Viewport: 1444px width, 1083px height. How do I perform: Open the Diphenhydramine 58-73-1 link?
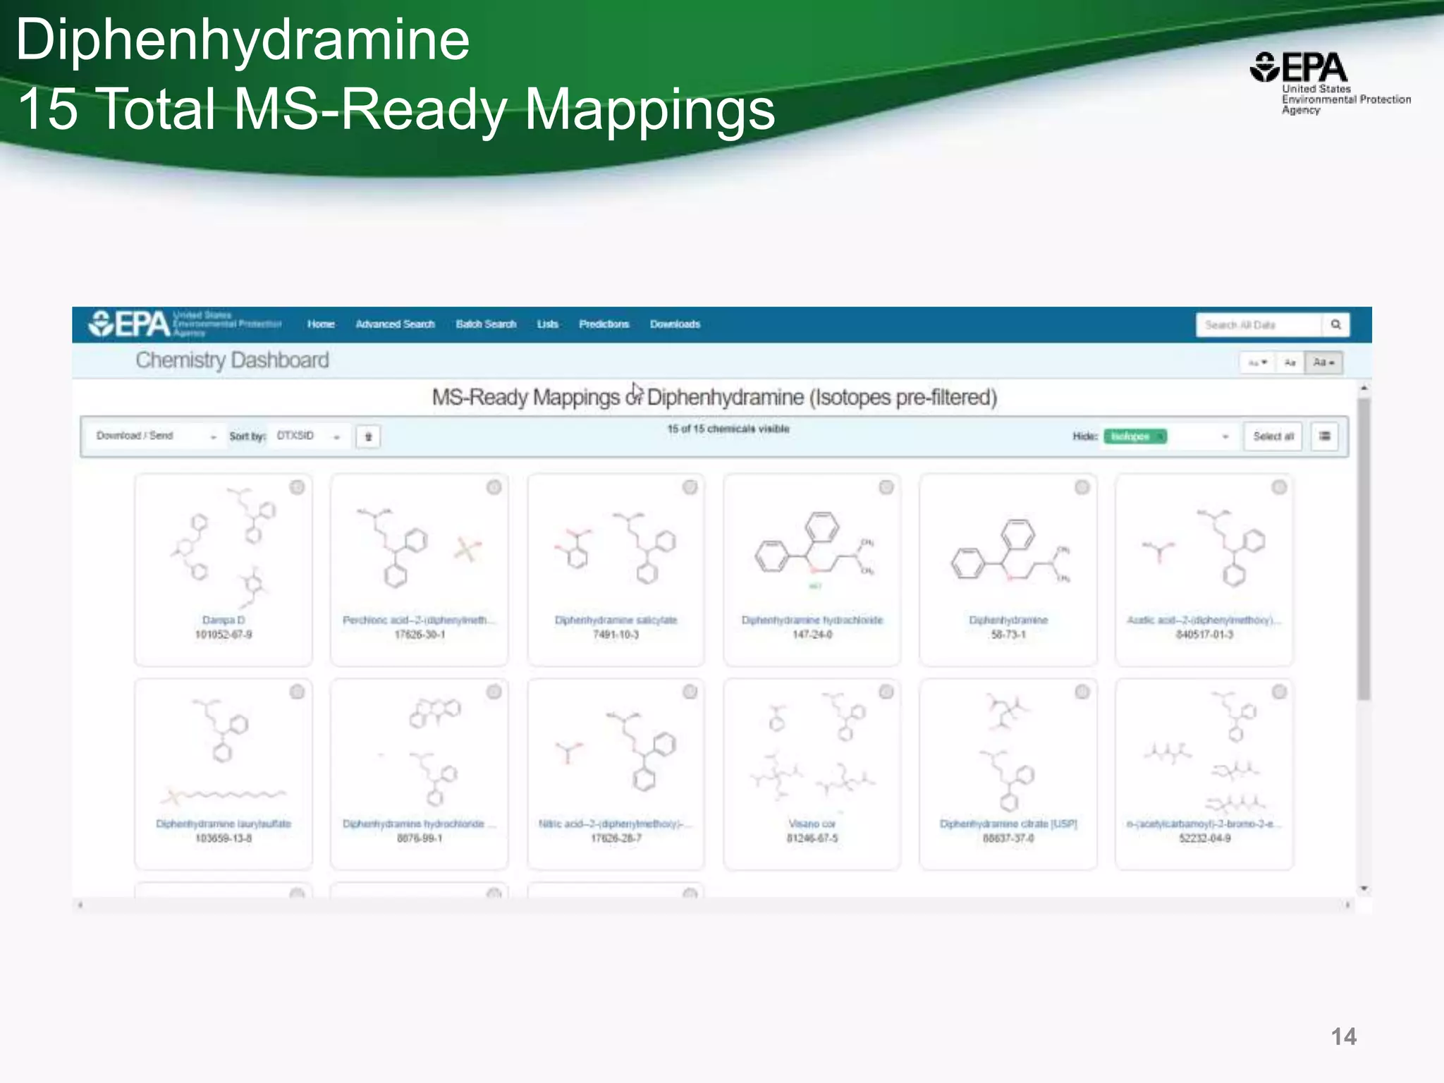(x=1008, y=620)
